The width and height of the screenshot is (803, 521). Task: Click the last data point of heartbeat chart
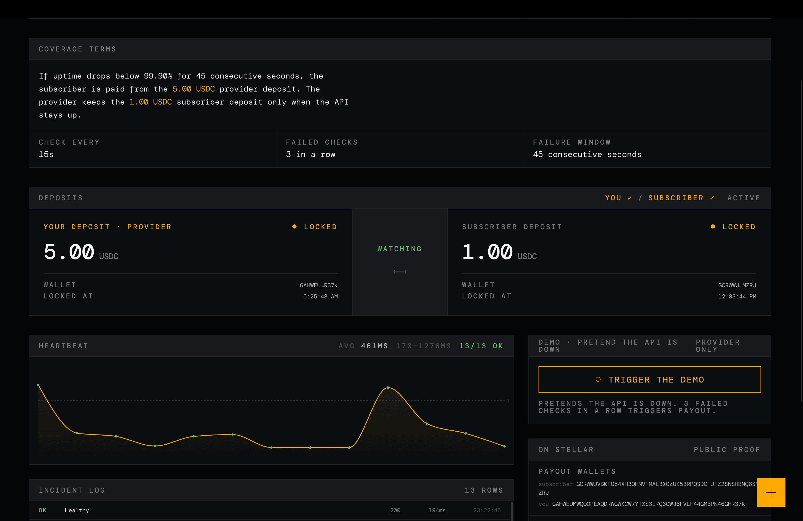click(x=505, y=446)
